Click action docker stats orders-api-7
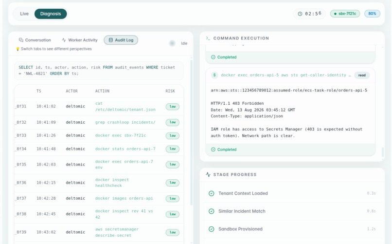The height and width of the screenshot is (244, 392). click(125, 149)
